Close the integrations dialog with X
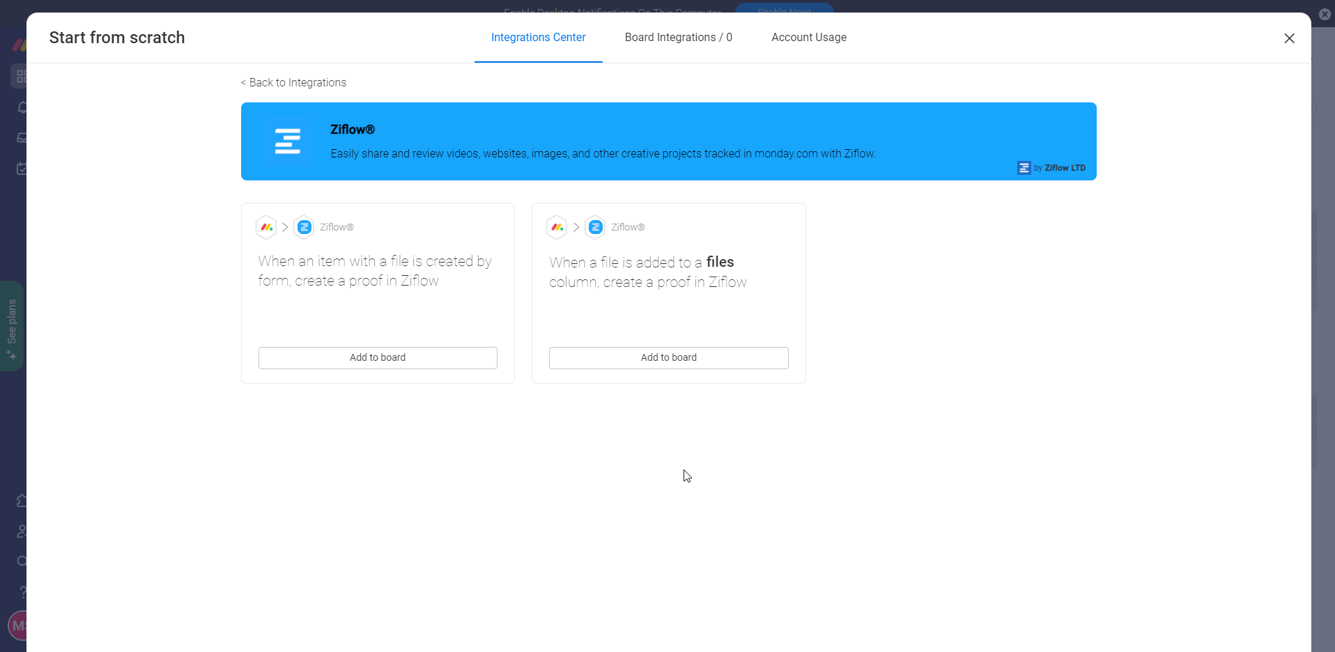1335x652 pixels. (x=1289, y=38)
